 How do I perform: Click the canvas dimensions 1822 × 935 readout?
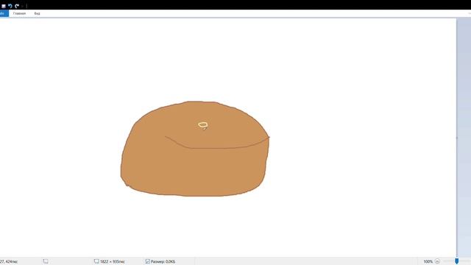113,262
